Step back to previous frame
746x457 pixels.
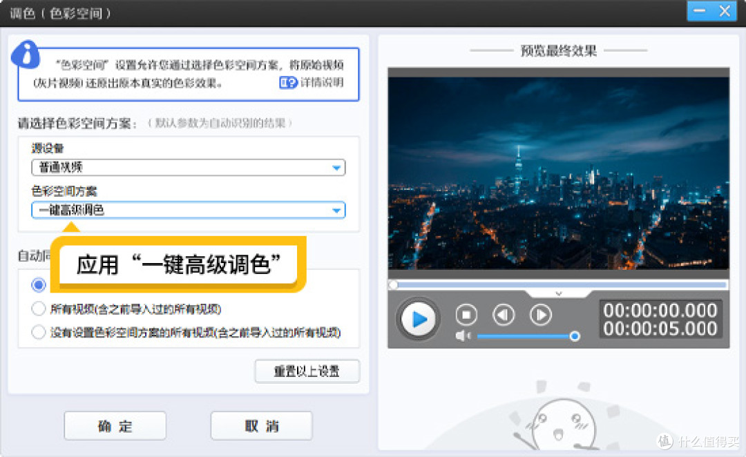pos(504,315)
